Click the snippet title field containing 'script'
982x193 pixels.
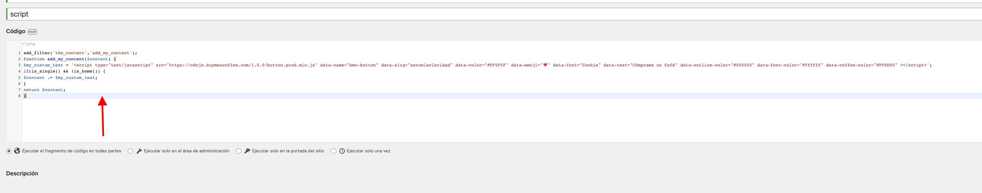tap(494, 14)
